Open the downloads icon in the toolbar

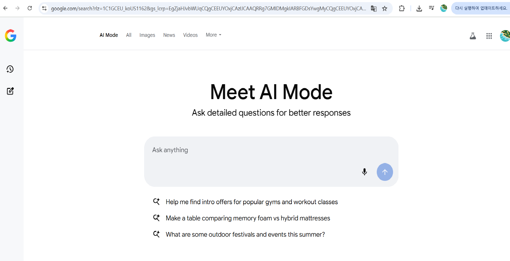pyautogui.click(x=419, y=9)
